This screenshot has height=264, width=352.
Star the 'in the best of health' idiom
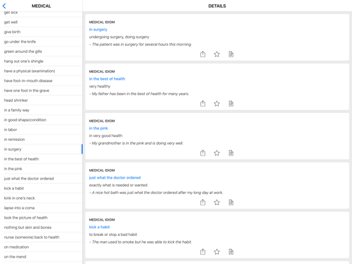[x=217, y=103]
